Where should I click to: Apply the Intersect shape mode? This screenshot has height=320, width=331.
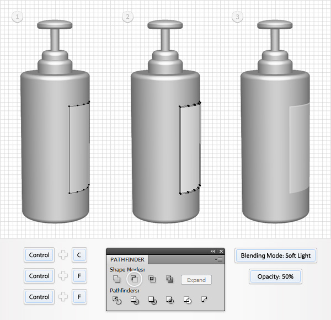click(x=152, y=279)
